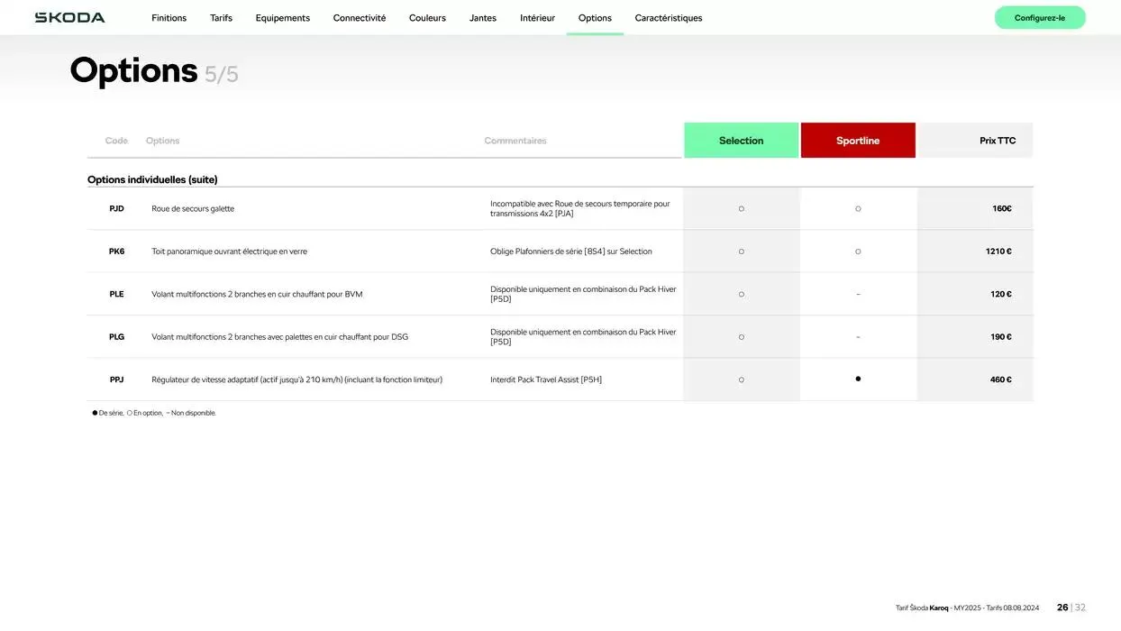1121x631 pixels.
Task: Open the Caractéristiques tab
Action: (x=668, y=18)
